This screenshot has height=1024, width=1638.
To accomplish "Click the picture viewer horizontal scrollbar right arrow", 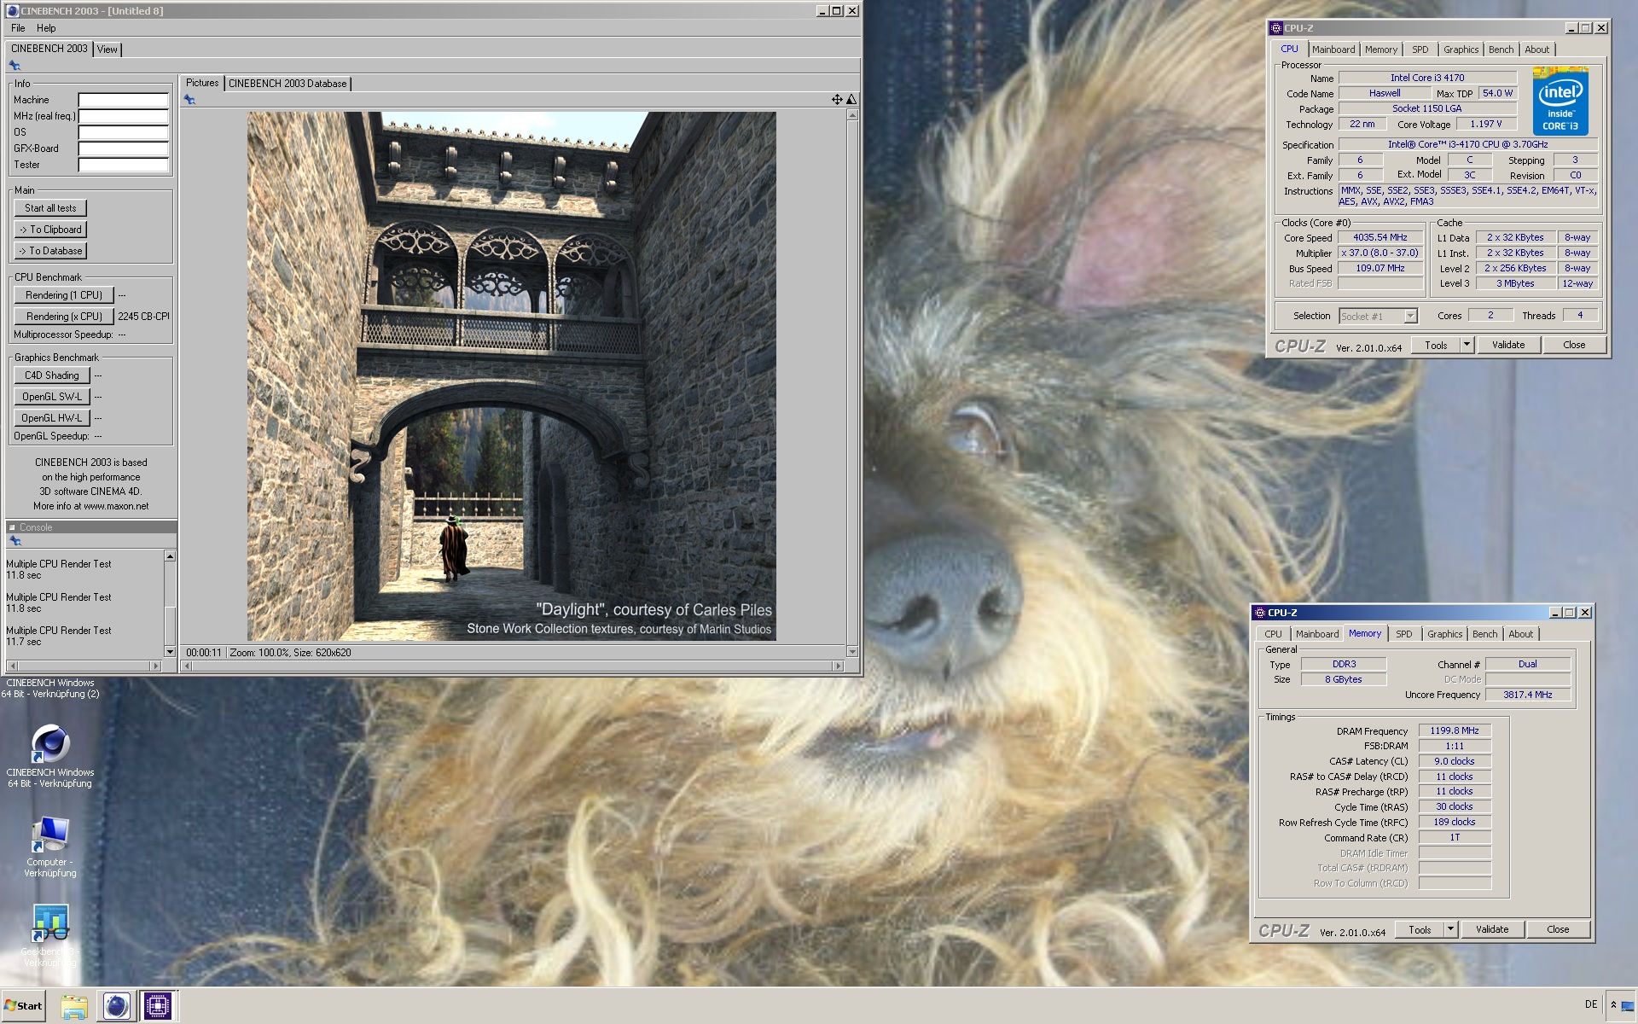I will (x=839, y=666).
